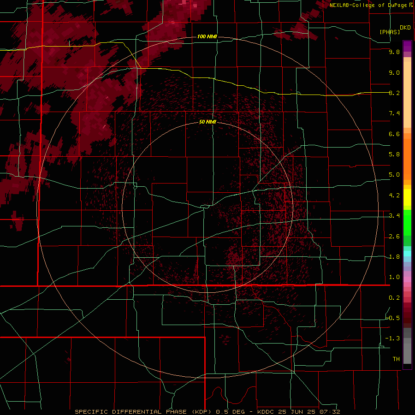Image resolution: width=415 pixels, height=415 pixels.
Task: Click the 7.4 scale label
Action: coord(394,113)
